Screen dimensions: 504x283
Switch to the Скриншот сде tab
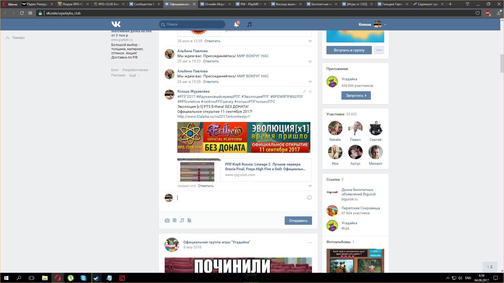[428, 4]
